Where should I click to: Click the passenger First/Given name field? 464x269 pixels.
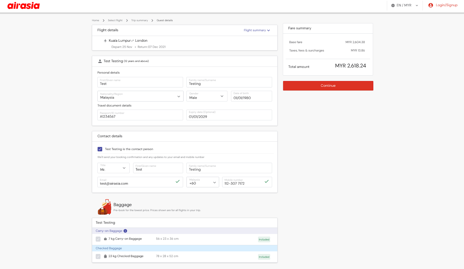tap(140, 82)
